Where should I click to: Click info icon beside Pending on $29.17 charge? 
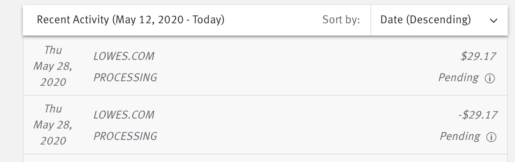tap(490, 79)
